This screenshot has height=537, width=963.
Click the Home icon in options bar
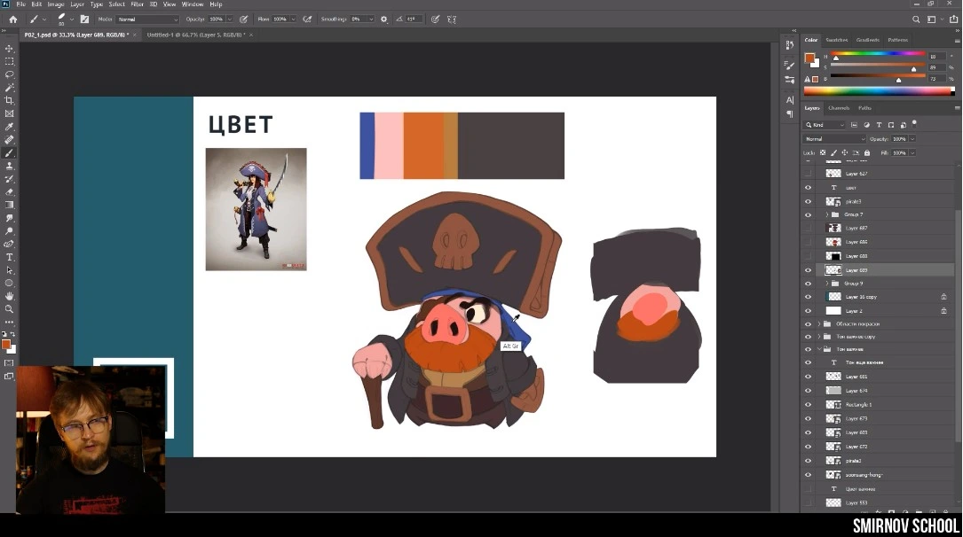click(x=12, y=19)
